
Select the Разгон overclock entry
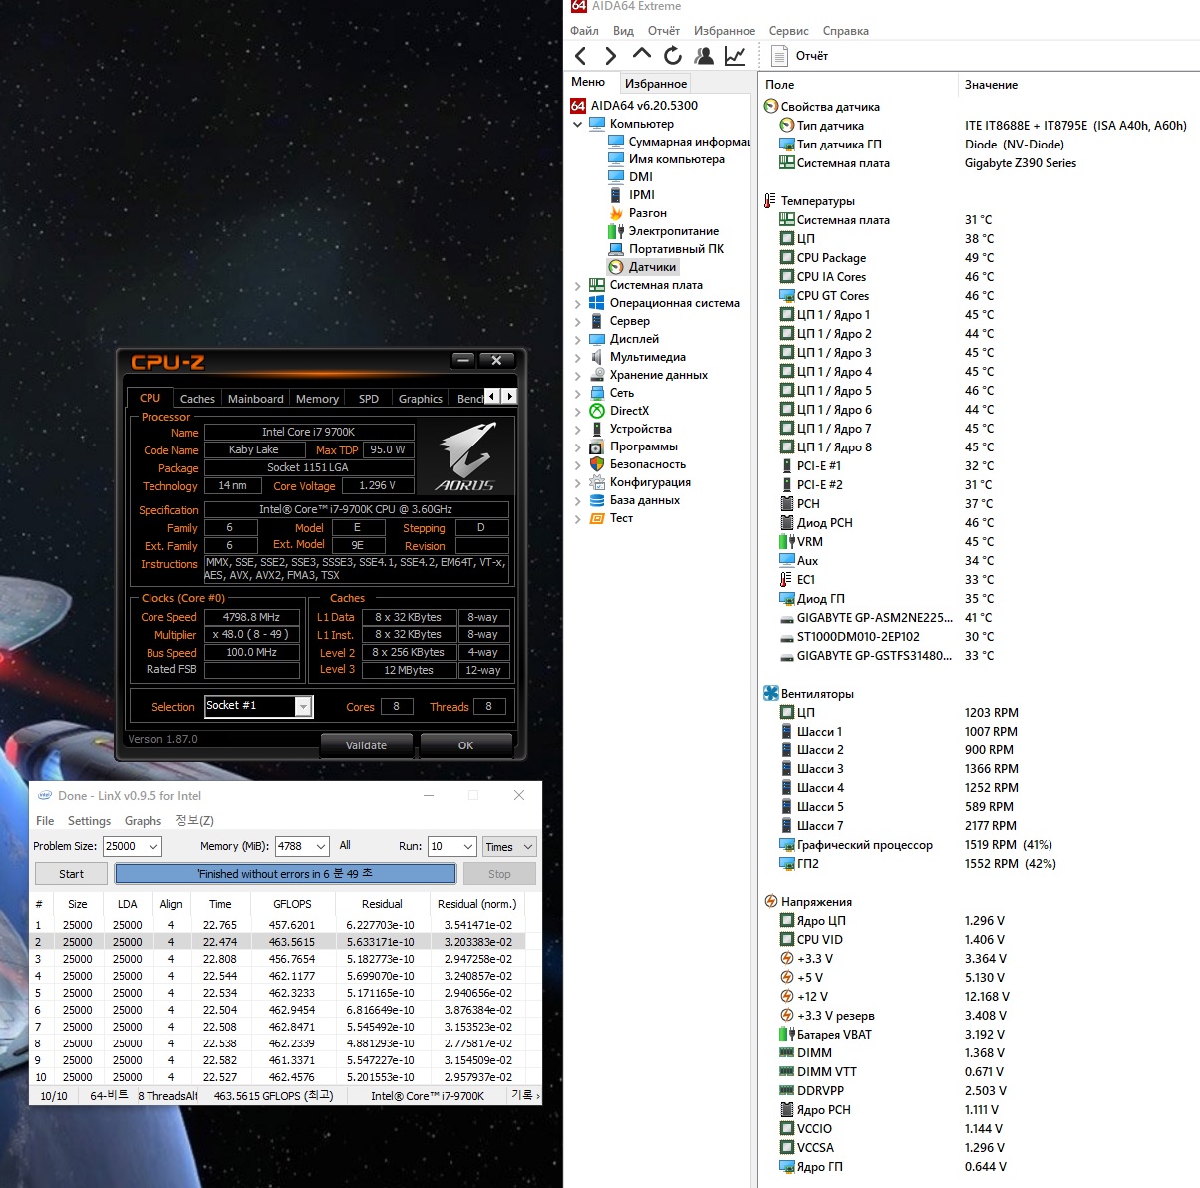(x=638, y=213)
